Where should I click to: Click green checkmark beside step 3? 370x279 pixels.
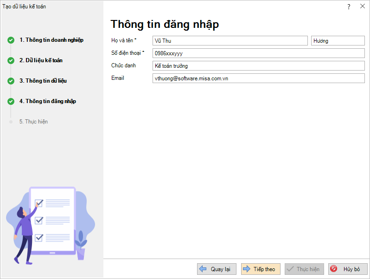click(11, 81)
